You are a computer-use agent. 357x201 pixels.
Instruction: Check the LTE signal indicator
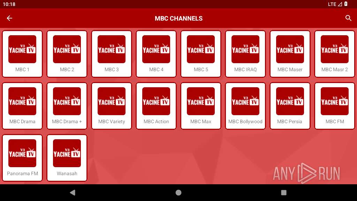[335, 4]
